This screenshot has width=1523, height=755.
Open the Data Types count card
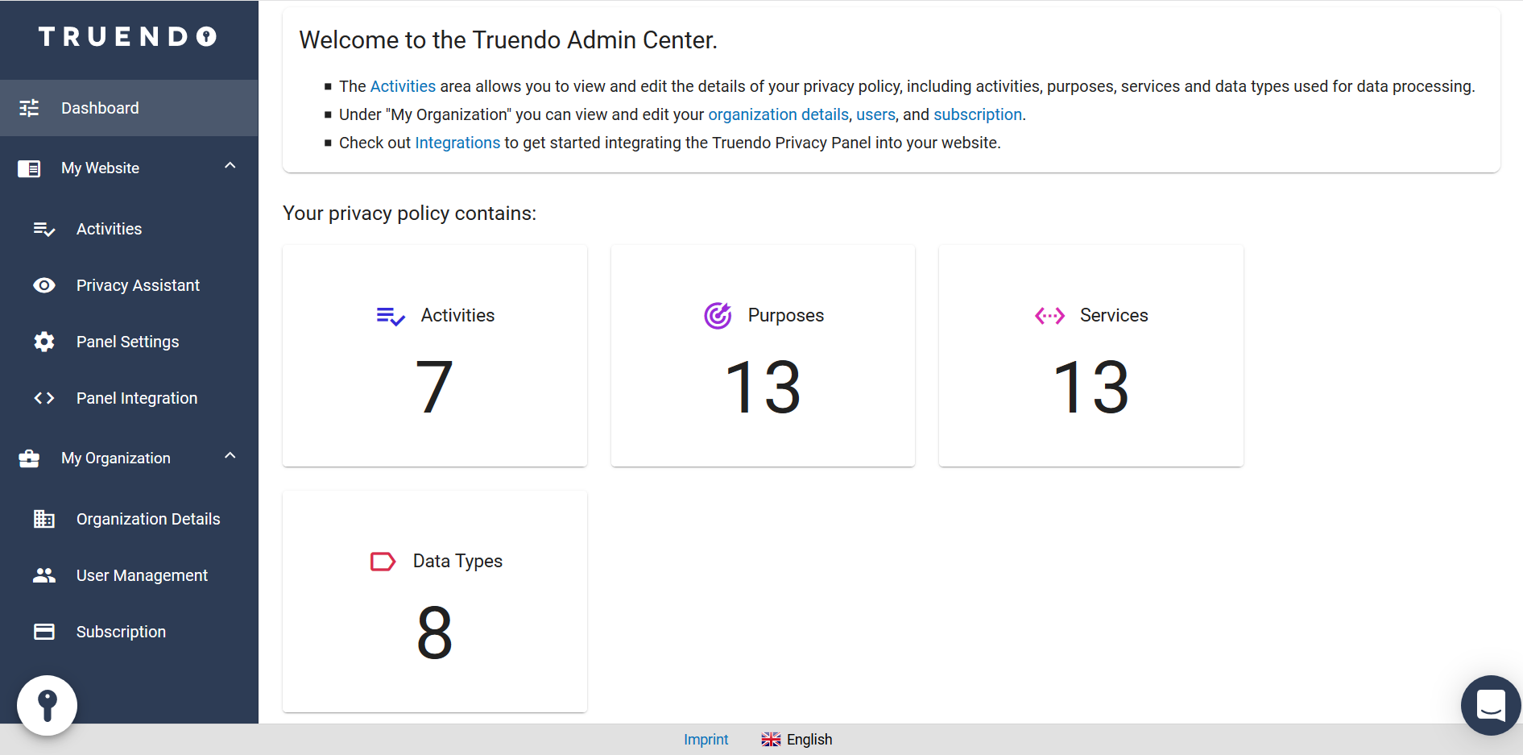(435, 601)
